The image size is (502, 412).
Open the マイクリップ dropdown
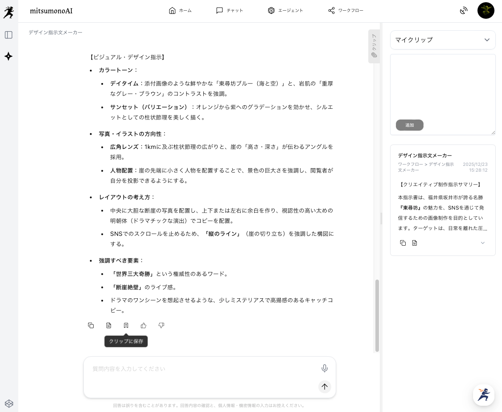coord(442,40)
